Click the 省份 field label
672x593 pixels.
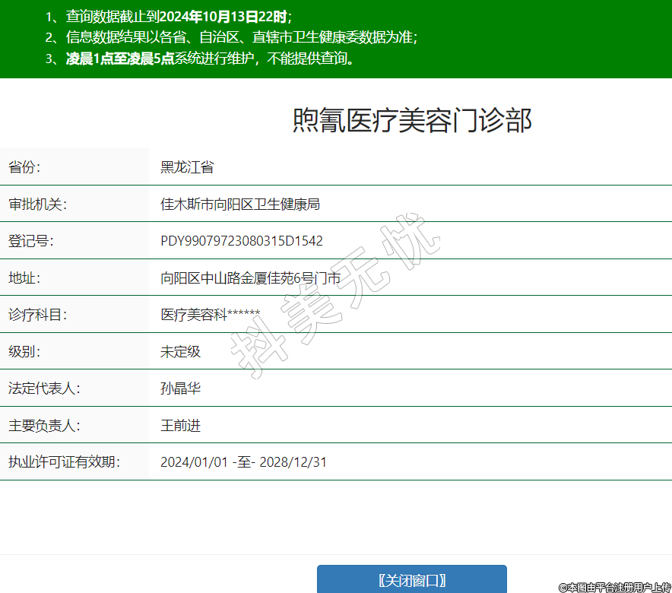click(24, 167)
